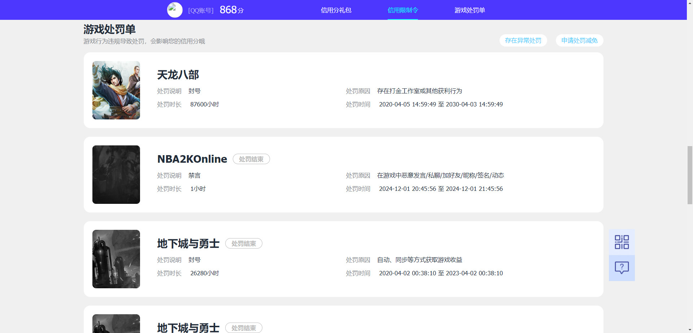Click the 1小时 duration value
Viewport: 693px width, 333px height.
(x=198, y=189)
